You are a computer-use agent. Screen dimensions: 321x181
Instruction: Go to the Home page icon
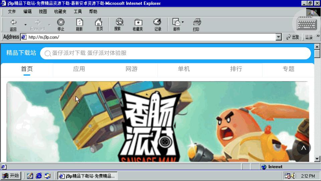(x=99, y=24)
